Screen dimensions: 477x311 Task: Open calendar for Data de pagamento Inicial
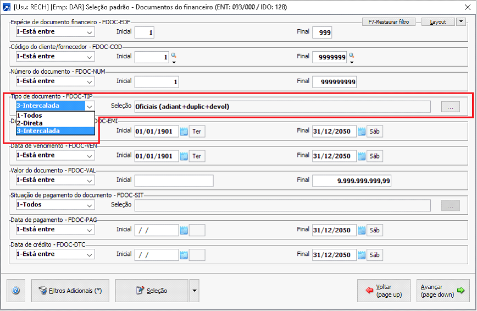point(184,230)
